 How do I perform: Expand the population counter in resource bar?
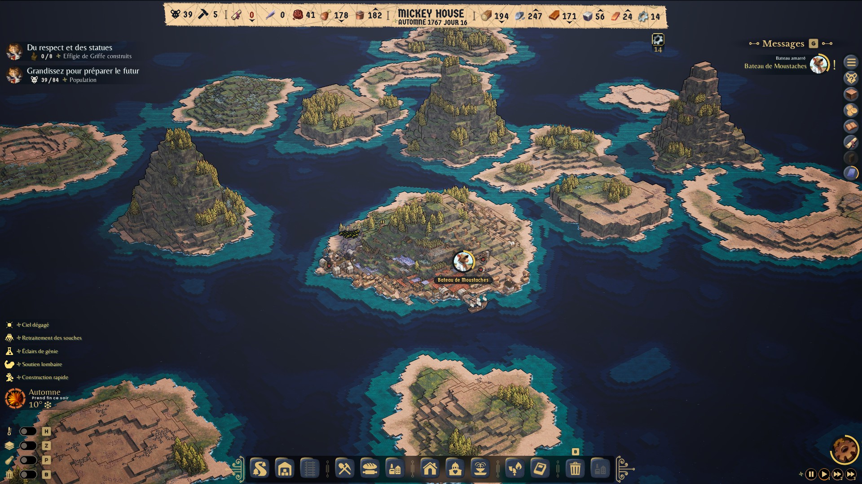[x=181, y=15]
